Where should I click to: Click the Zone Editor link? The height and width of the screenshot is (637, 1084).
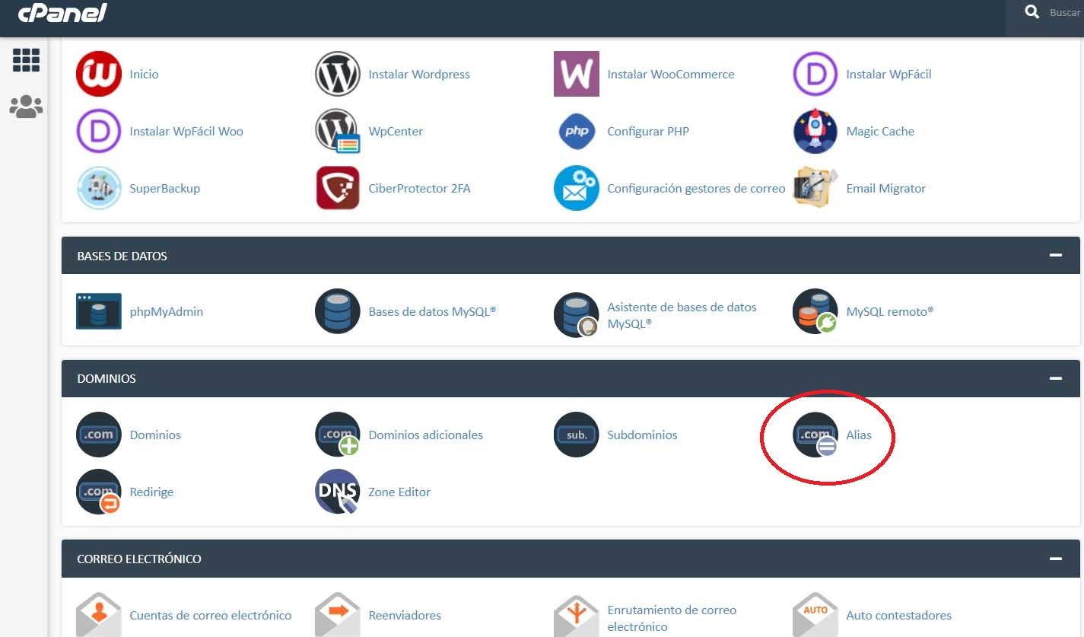pos(399,492)
